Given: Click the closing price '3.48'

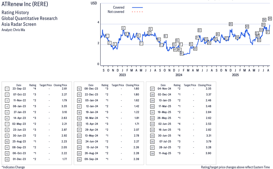Looking at the screenshot, I should (208, 106).
